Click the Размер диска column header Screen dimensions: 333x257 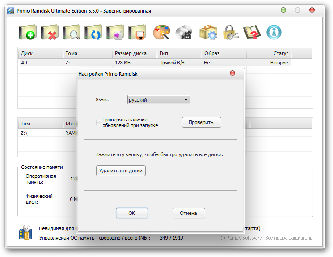point(135,53)
